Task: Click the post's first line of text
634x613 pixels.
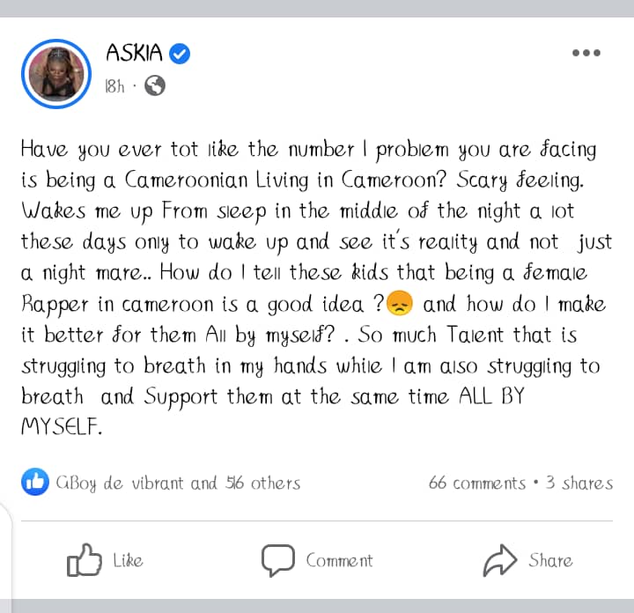Action: [x=308, y=150]
